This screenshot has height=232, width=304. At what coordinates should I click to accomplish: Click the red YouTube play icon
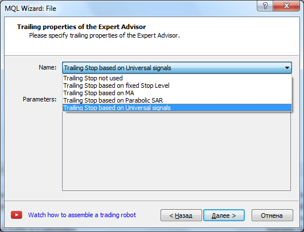pos(17,215)
